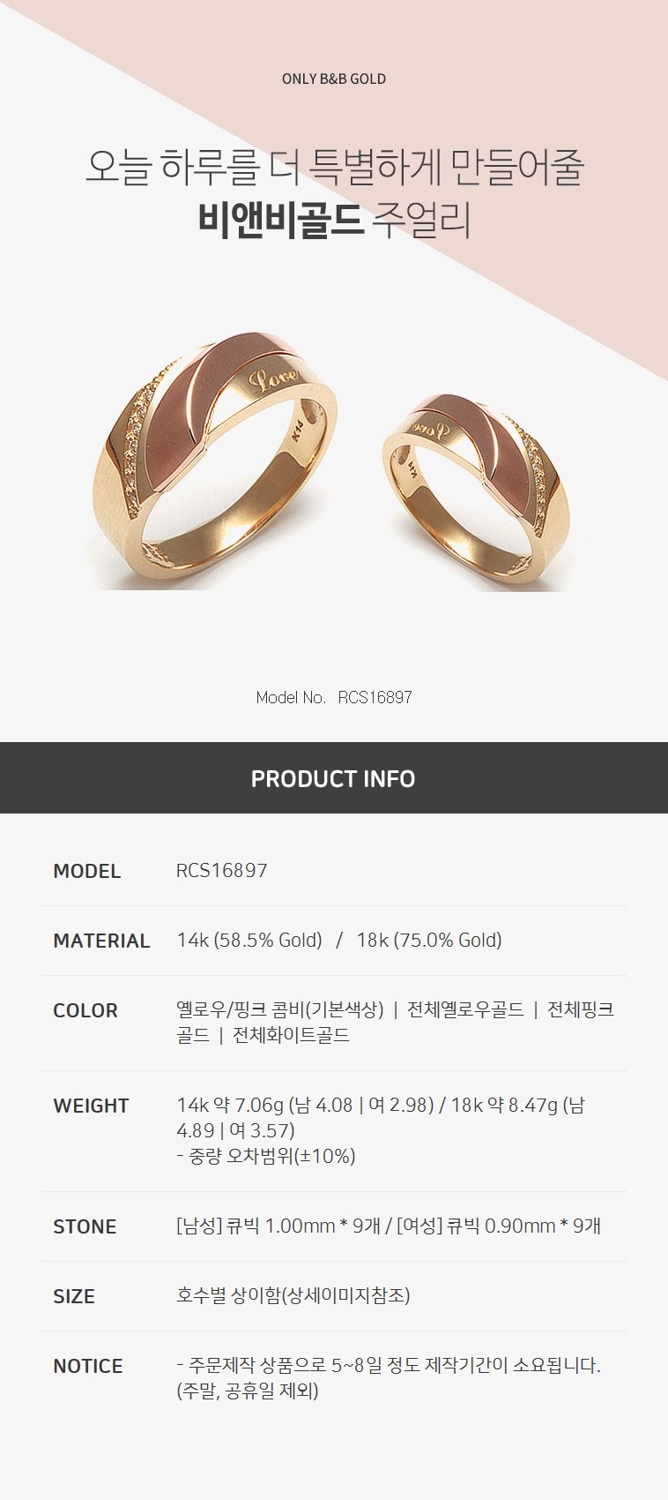Click the ONLY B&B GOLD heading text
Image resolution: width=668 pixels, height=1500 pixels.
[334, 79]
